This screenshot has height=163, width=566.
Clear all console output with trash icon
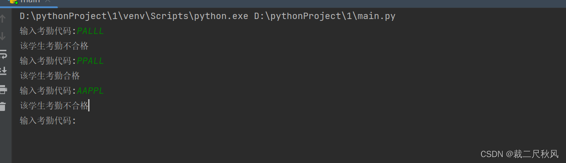click(x=3, y=106)
